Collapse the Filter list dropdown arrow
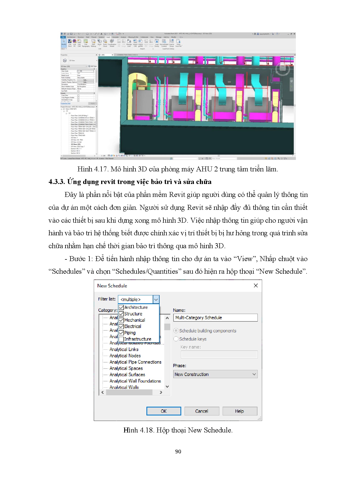The height and width of the screenshot is (481, 340). [156, 299]
